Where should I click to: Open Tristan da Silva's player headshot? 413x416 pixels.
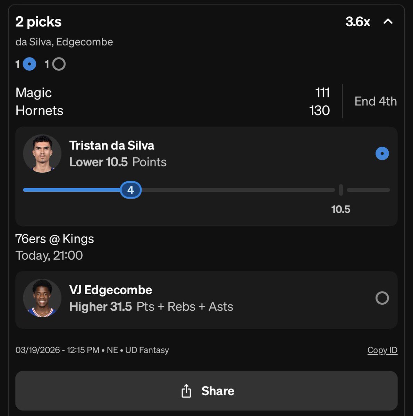click(x=42, y=154)
